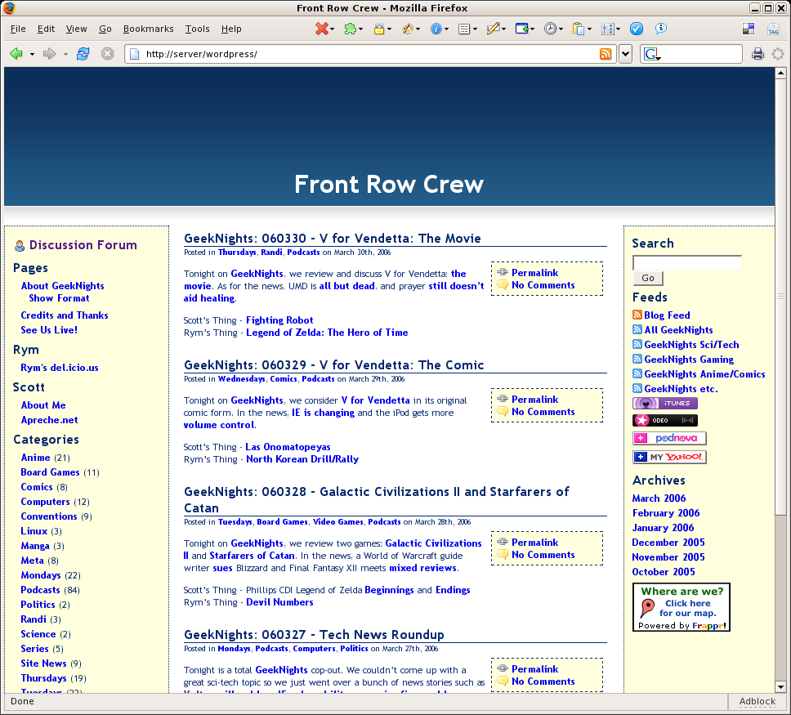Click the paint palette toolbar icon
This screenshot has height=715, width=791.
(x=408, y=29)
